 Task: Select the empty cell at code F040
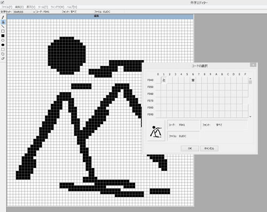pos(158,80)
